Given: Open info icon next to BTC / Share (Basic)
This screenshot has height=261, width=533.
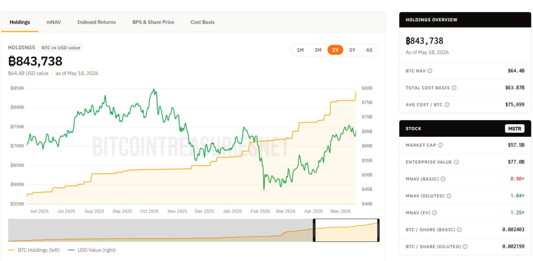Looking at the screenshot, I should pos(459,230).
